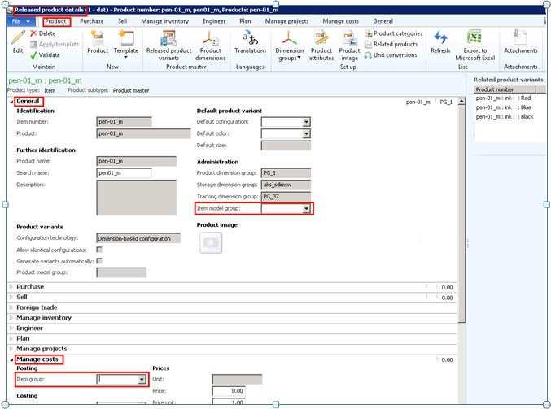Click the Product dimension group field PG_1
Screen dimensions: 551x409
tap(286, 173)
